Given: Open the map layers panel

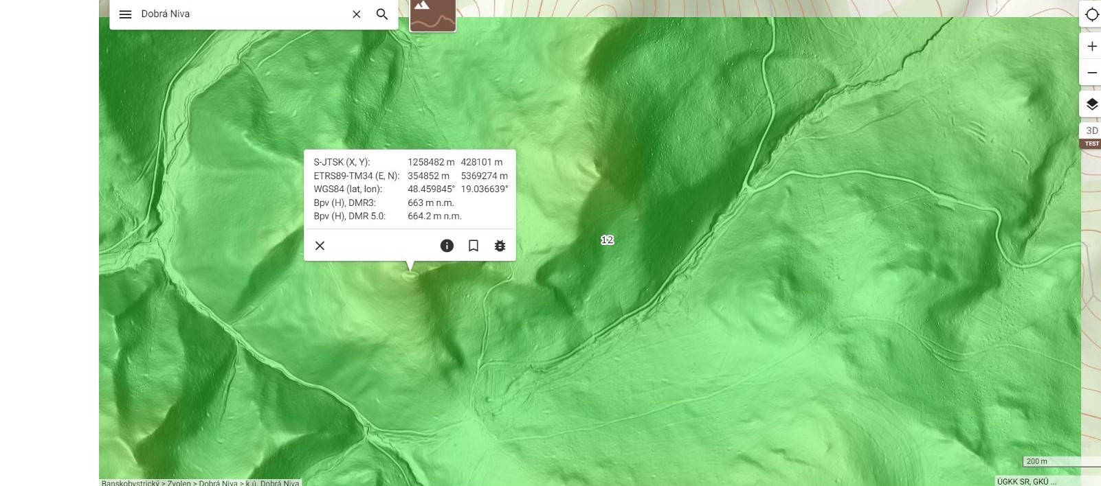Looking at the screenshot, I should coord(1091,104).
